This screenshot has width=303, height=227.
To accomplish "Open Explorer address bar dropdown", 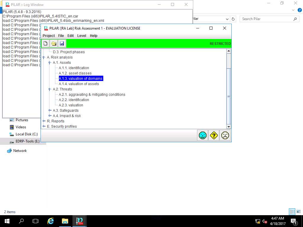I will [x=227, y=19].
